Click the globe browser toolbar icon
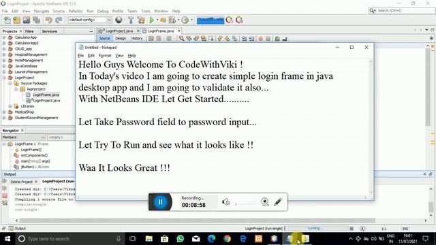Image resolution: width=436 pixels, height=245 pixels. pyautogui.click(x=119, y=20)
